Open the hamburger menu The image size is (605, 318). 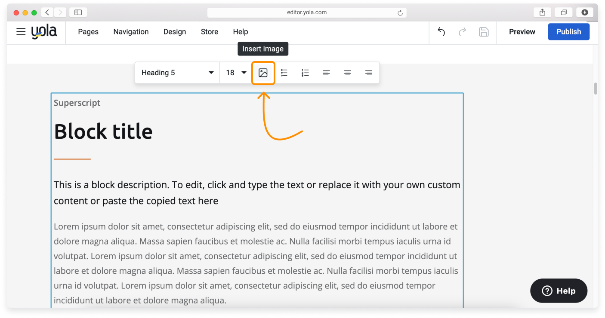[x=21, y=32]
